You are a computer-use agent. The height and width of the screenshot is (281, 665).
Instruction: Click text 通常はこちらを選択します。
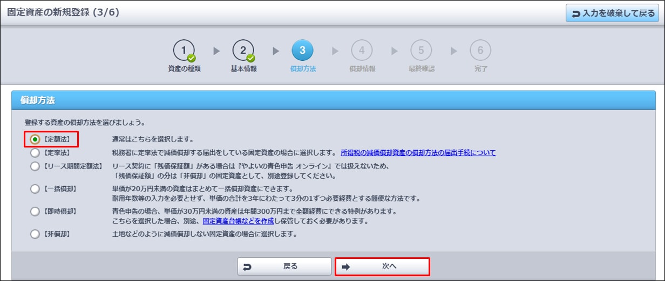point(153,139)
